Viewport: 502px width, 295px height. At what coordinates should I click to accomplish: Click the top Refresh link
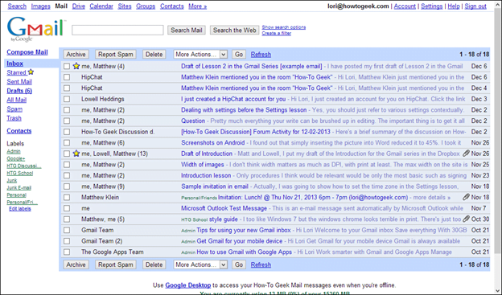261,55
